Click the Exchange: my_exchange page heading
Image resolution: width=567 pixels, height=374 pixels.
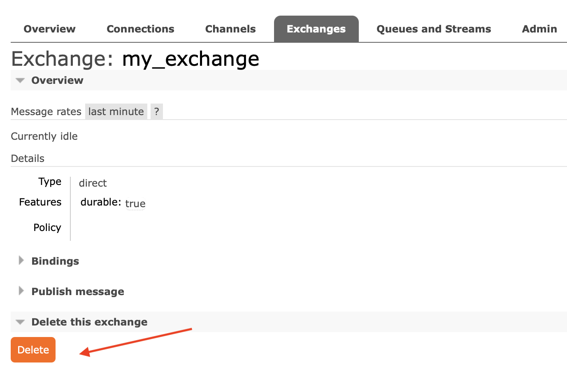135,58
